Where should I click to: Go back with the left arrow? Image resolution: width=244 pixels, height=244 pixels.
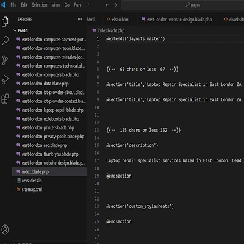[107, 5]
